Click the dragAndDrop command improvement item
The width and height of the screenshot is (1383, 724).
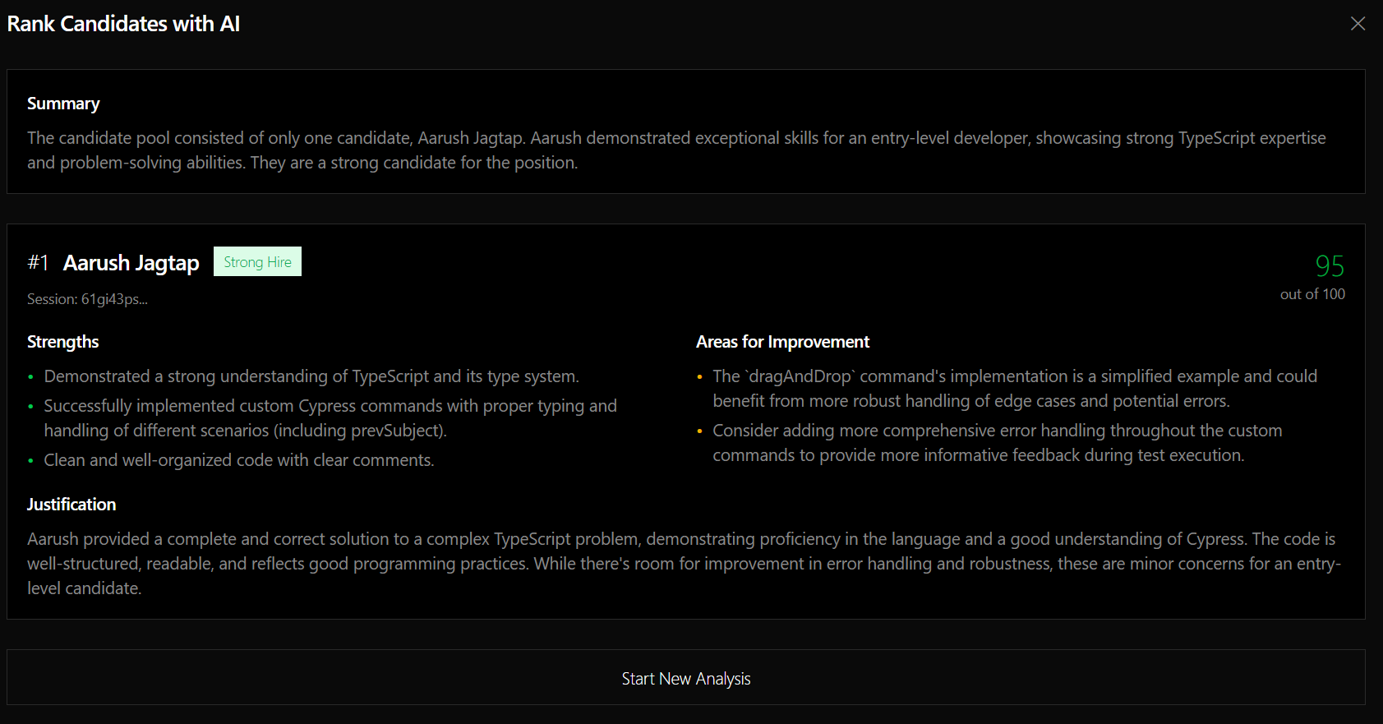point(1014,389)
